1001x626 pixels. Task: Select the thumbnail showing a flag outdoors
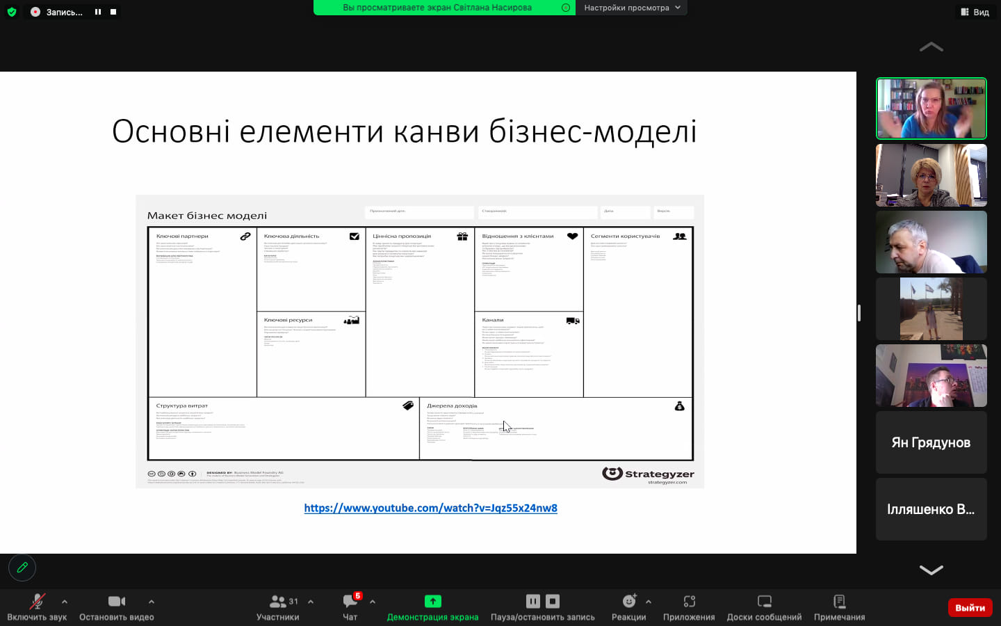coord(931,309)
